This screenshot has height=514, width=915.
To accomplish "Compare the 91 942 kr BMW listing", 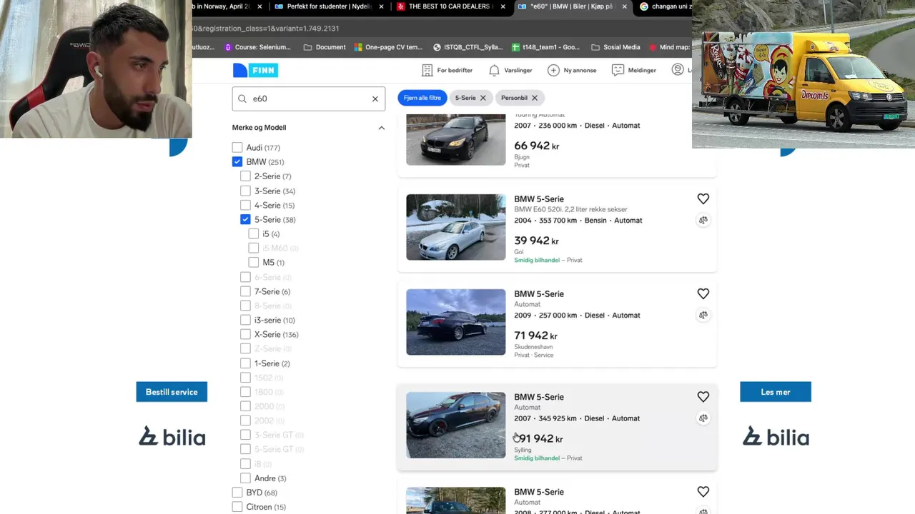I will pyautogui.click(x=703, y=418).
